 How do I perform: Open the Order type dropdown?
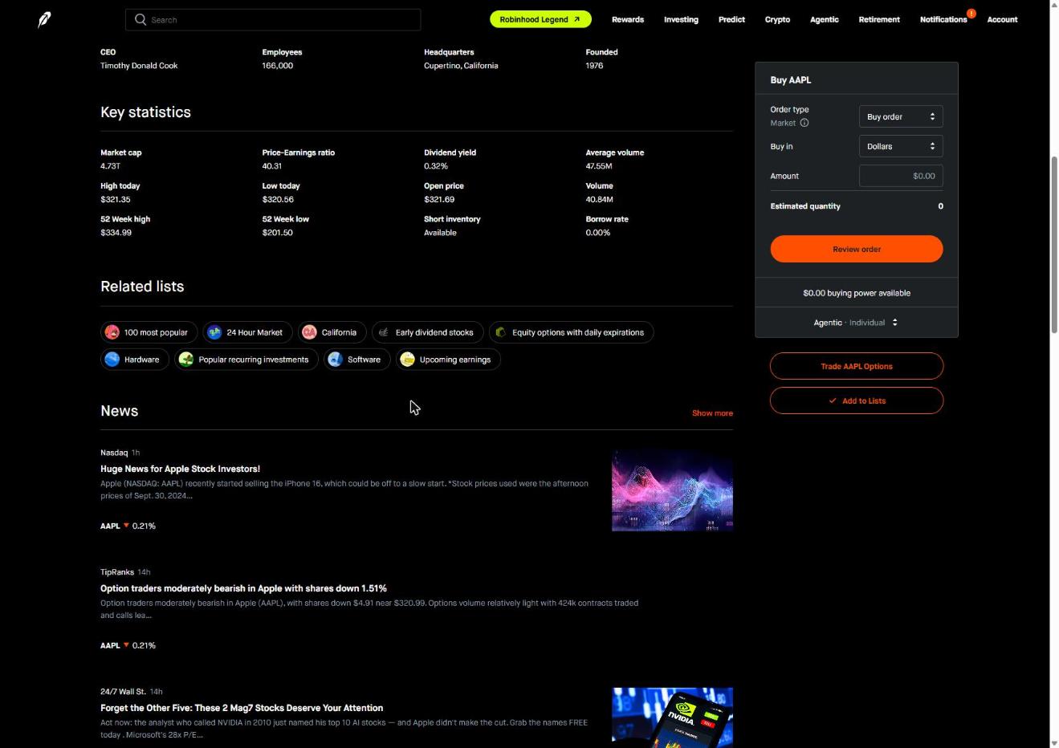coord(901,116)
